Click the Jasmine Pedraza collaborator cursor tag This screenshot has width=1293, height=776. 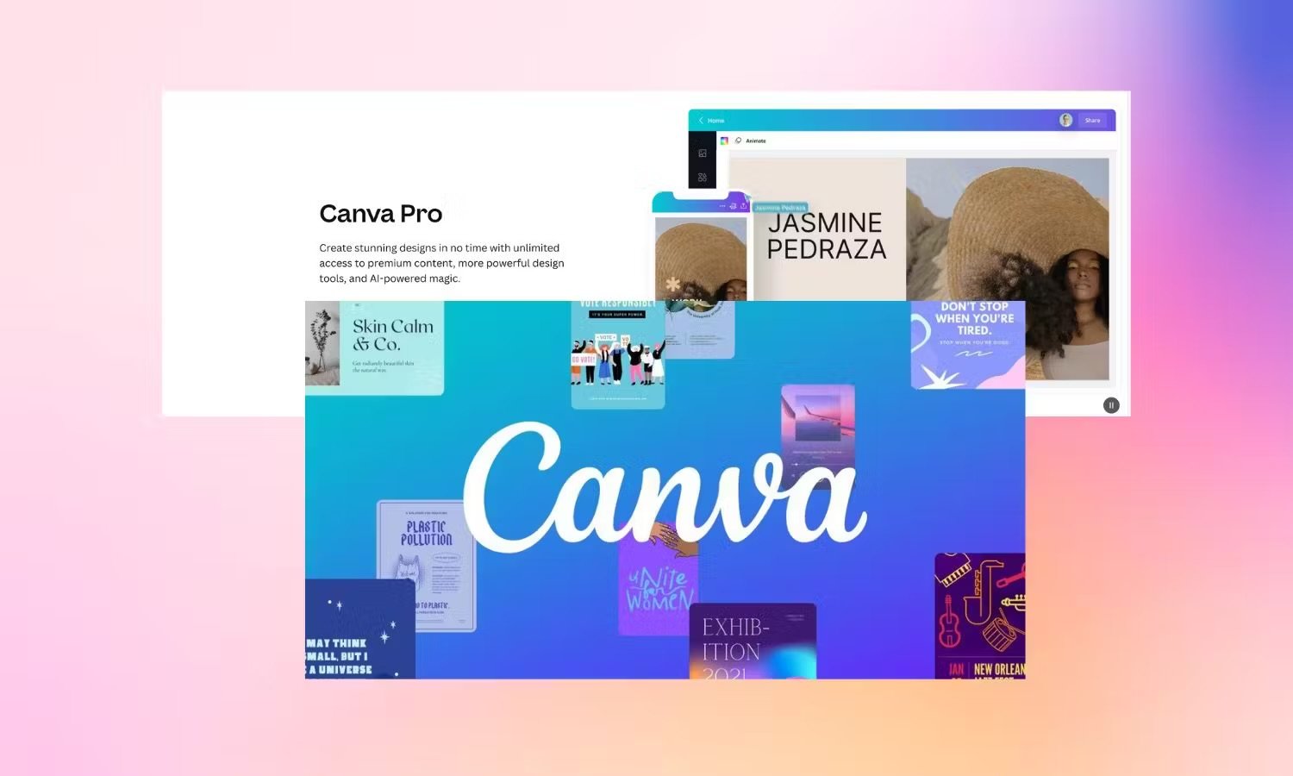coord(780,208)
